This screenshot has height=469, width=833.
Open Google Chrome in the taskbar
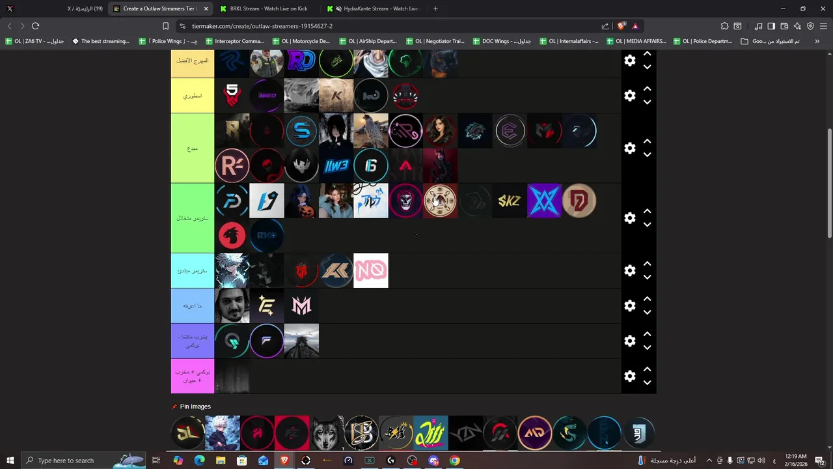point(455,461)
